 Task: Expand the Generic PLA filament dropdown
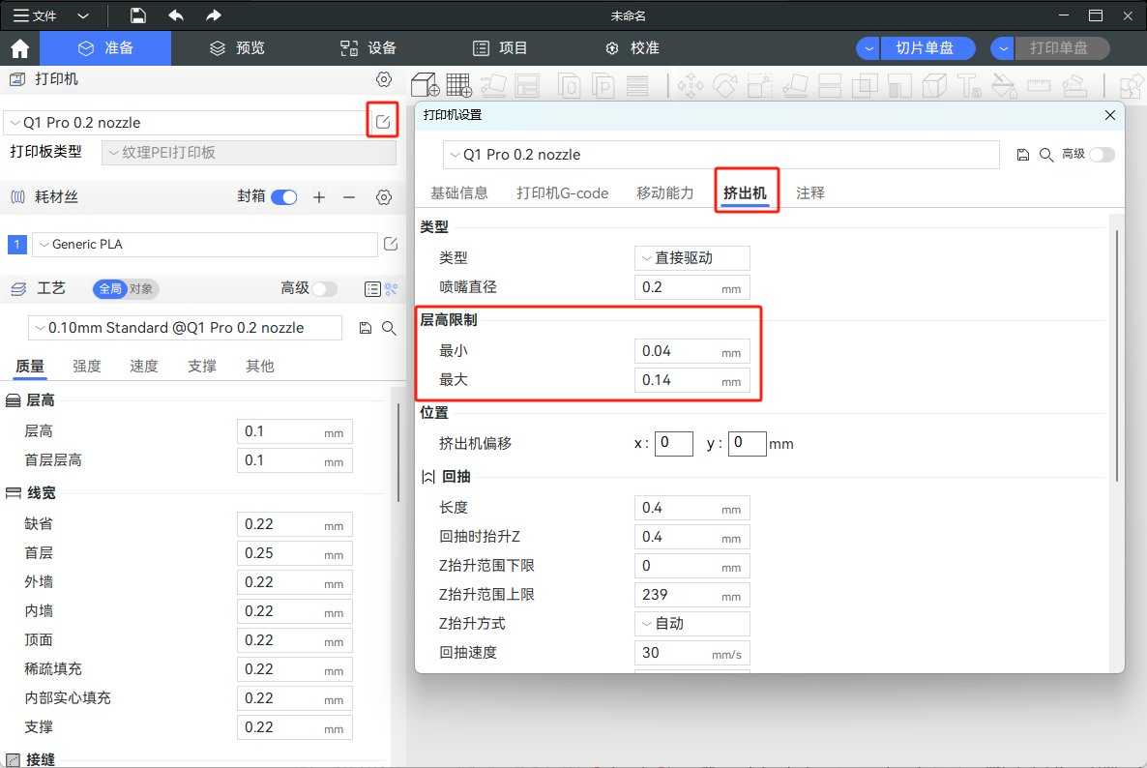pyautogui.click(x=204, y=245)
